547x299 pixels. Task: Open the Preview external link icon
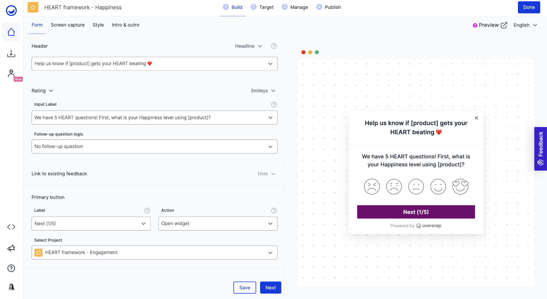[504, 25]
